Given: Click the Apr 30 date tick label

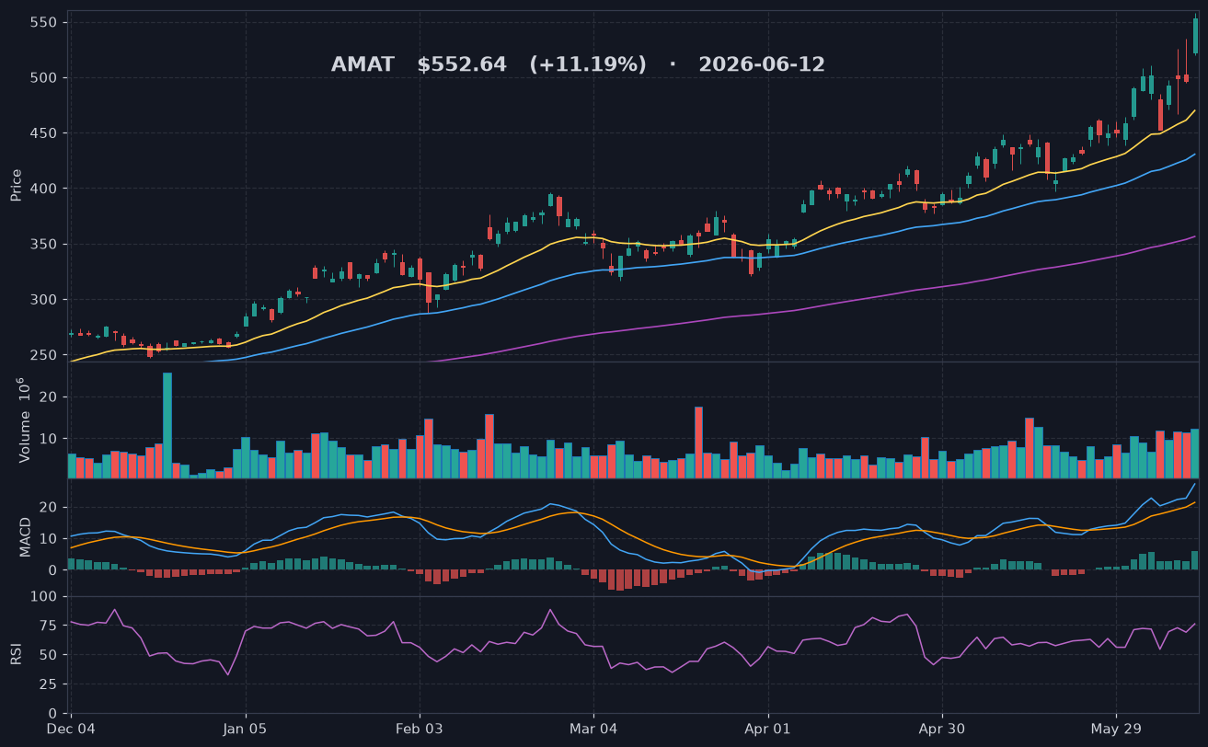Looking at the screenshot, I should (942, 729).
